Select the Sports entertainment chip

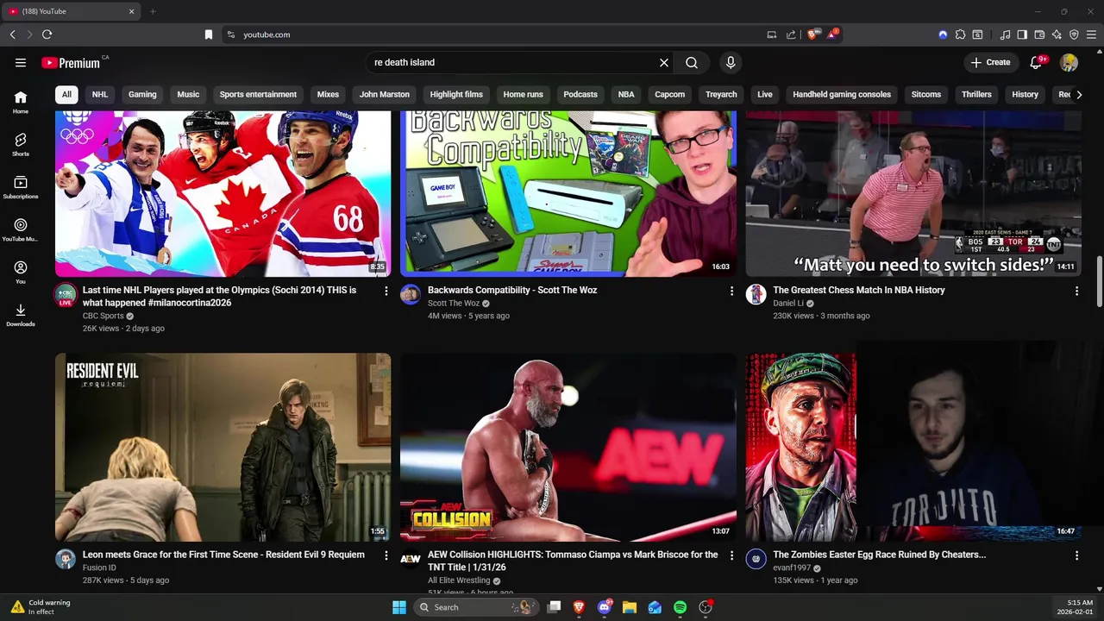pos(258,94)
